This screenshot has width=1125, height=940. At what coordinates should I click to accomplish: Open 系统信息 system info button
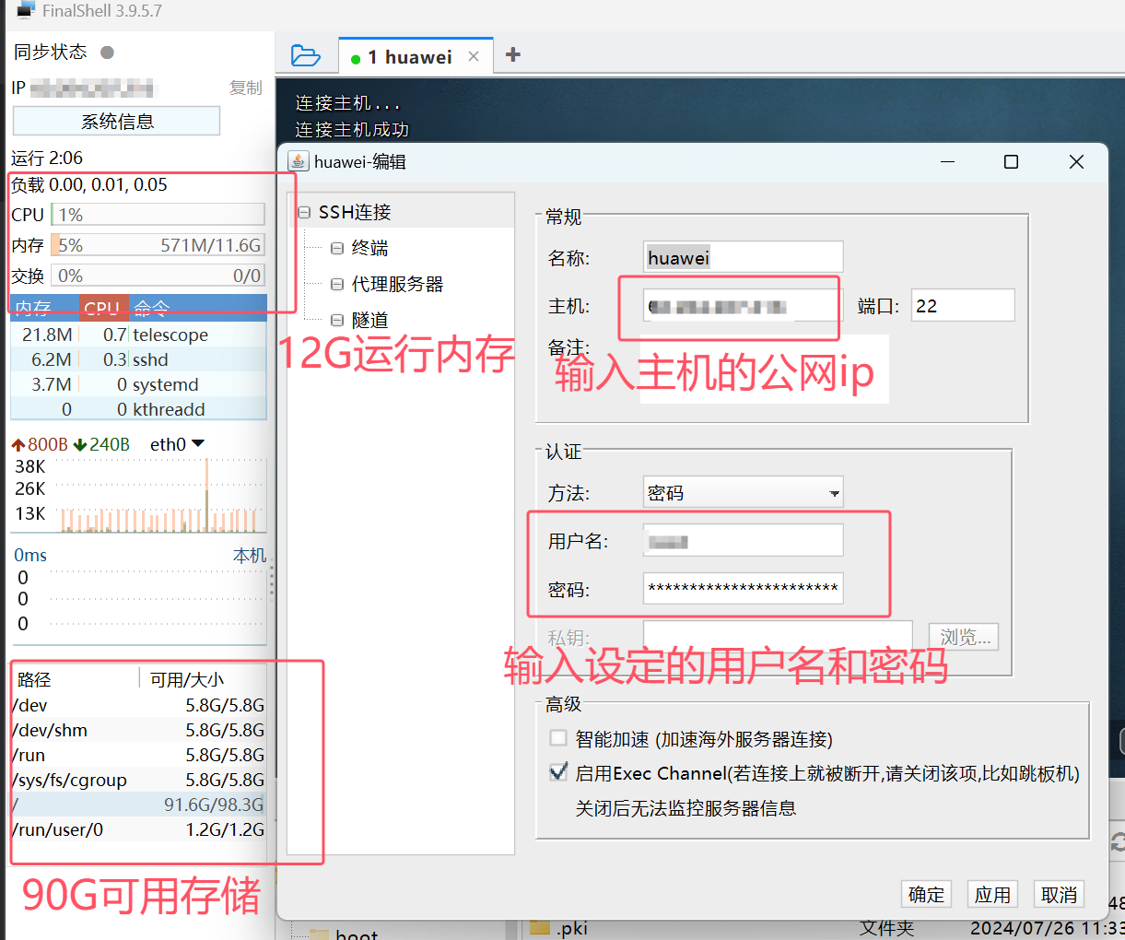tap(116, 121)
